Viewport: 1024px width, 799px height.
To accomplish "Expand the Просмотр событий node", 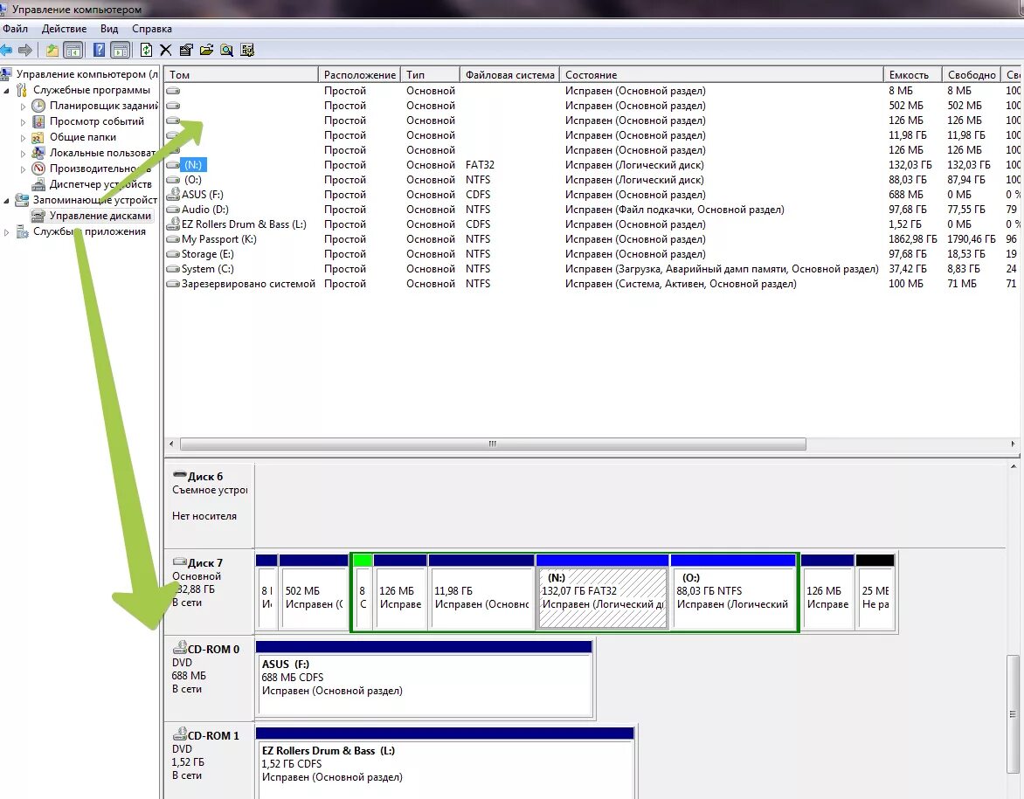I will [x=23, y=121].
